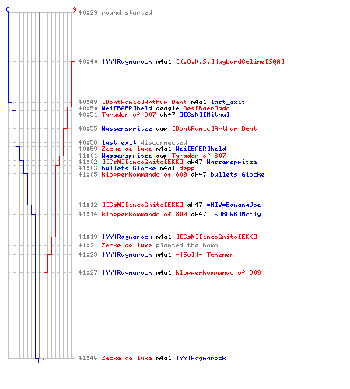Select victim -|SoI|- Tekener at 41:23
Image resolution: width=350 pixels, height=389 pixels.
click(205, 254)
